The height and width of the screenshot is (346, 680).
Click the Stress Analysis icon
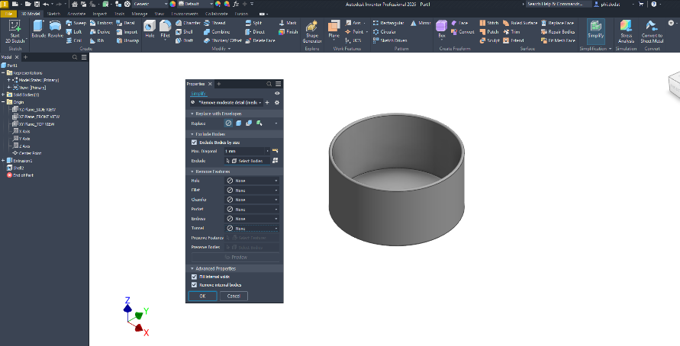[x=626, y=31]
